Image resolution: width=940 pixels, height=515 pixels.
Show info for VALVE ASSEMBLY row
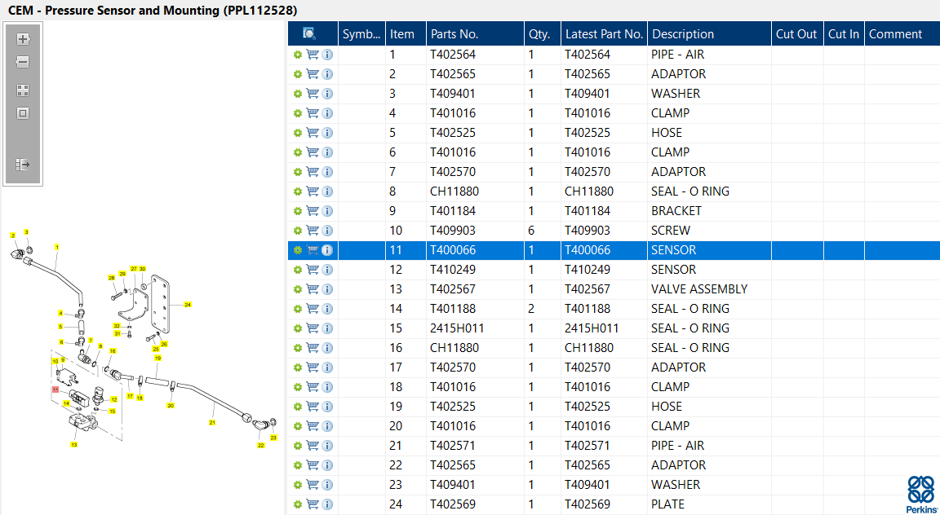[x=327, y=289]
